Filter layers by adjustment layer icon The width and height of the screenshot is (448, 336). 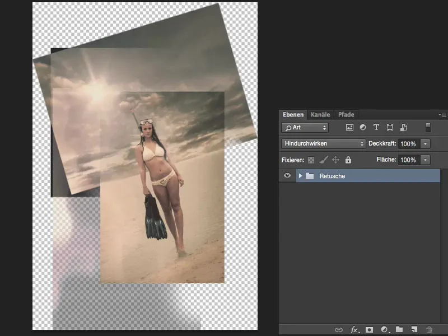click(x=363, y=128)
